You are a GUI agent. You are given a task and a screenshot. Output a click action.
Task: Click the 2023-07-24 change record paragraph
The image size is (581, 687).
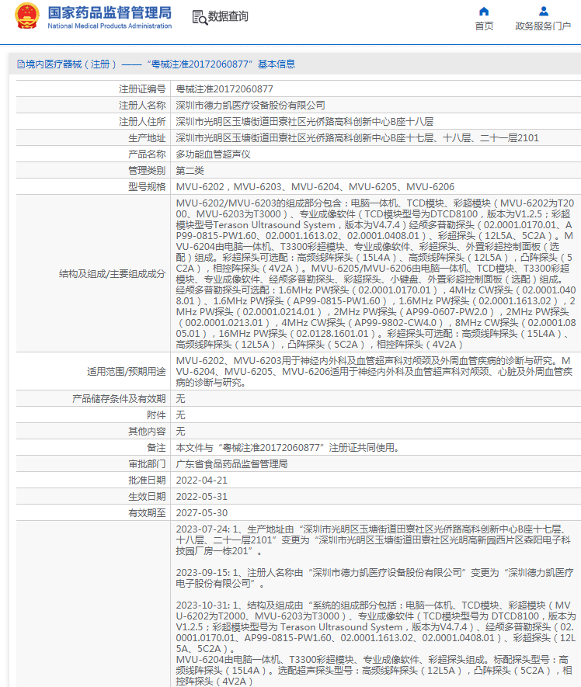point(373,540)
